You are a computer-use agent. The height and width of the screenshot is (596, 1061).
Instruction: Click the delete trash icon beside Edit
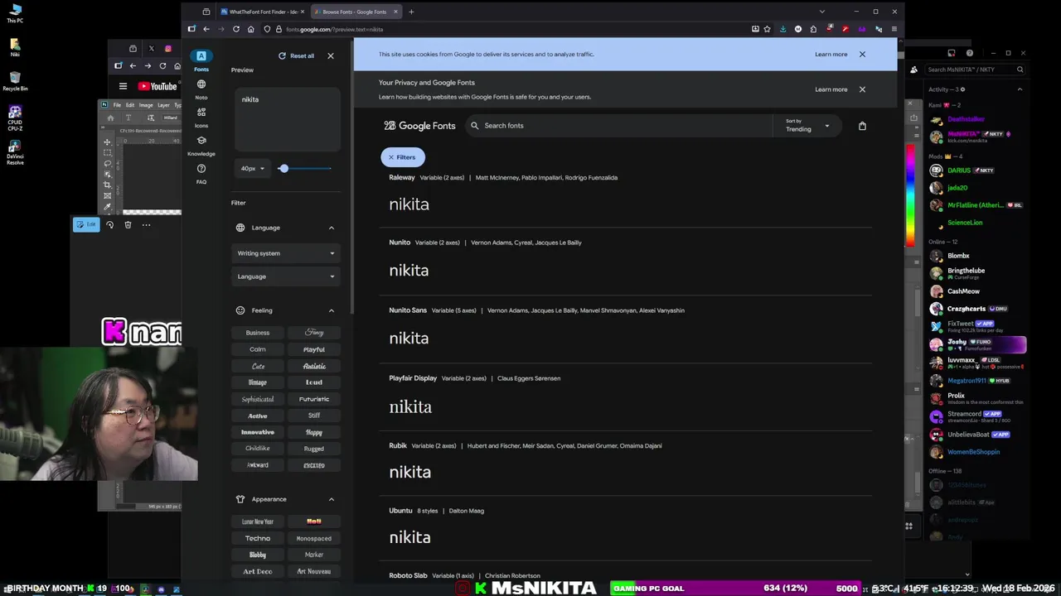(x=128, y=224)
